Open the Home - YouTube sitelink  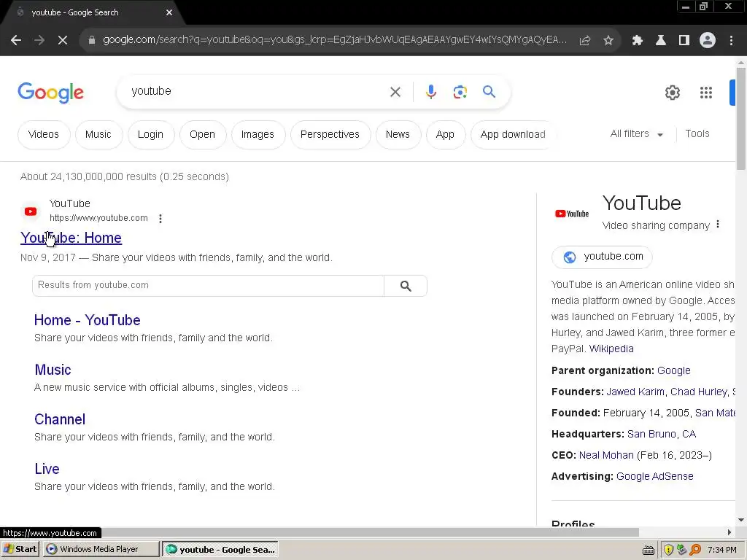88,321
